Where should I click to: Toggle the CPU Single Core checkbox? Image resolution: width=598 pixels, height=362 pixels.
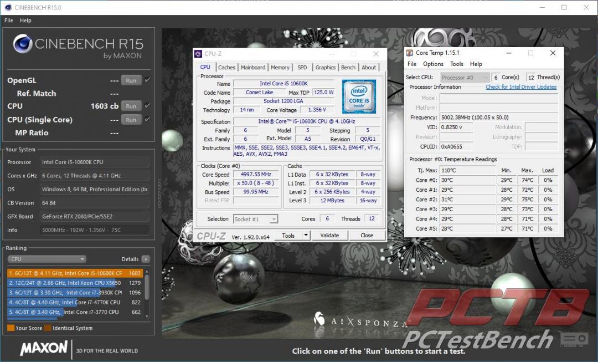click(x=147, y=119)
